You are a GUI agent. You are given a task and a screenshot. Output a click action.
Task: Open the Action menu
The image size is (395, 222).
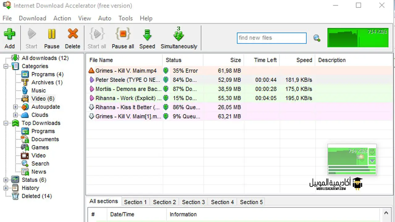62,18
